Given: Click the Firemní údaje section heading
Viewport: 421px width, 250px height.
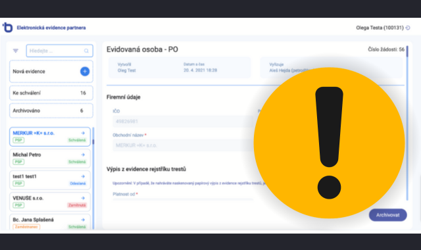Looking at the screenshot, I should 124,97.
